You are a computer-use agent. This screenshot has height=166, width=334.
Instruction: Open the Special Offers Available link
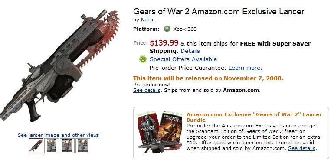click(x=183, y=59)
